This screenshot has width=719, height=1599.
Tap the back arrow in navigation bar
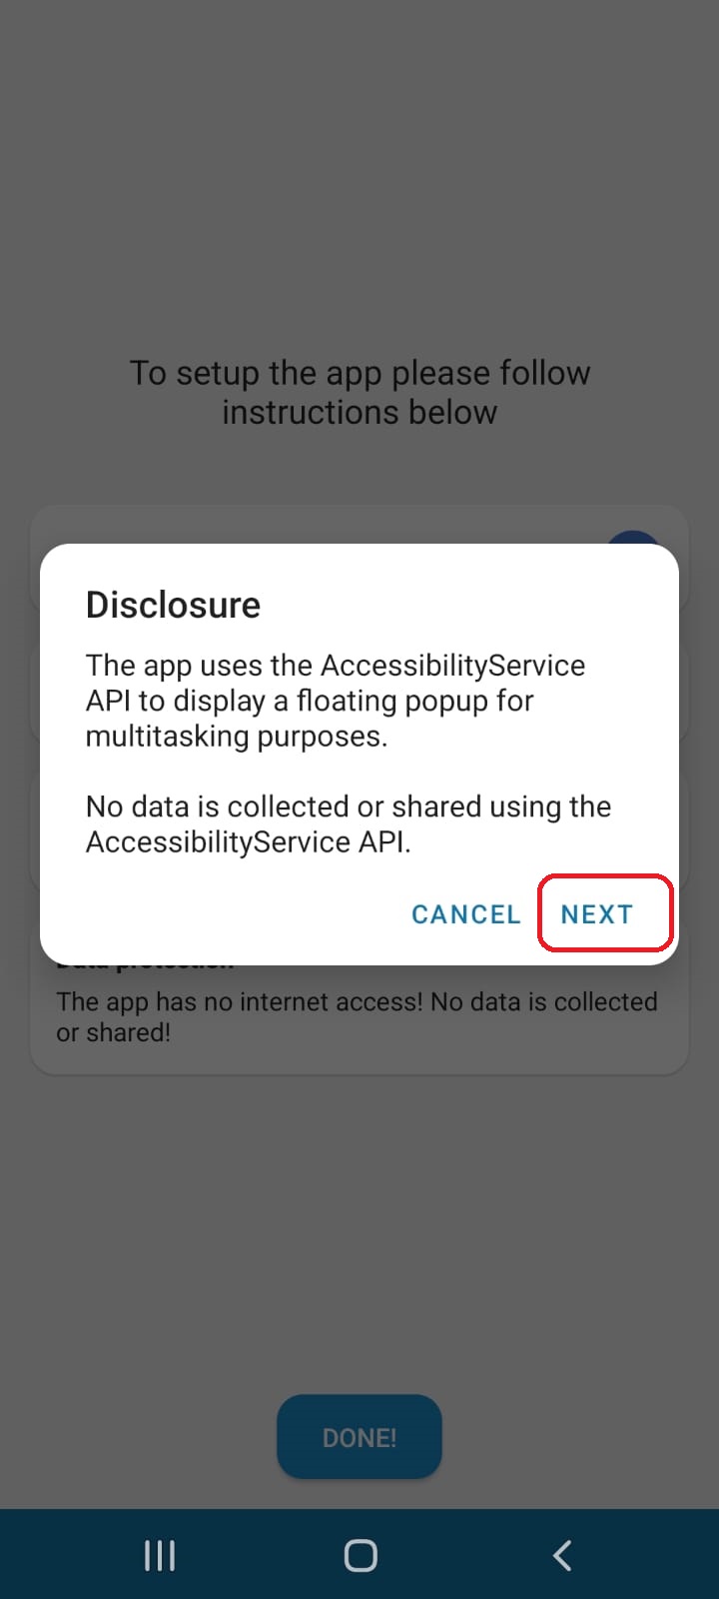click(x=562, y=1555)
